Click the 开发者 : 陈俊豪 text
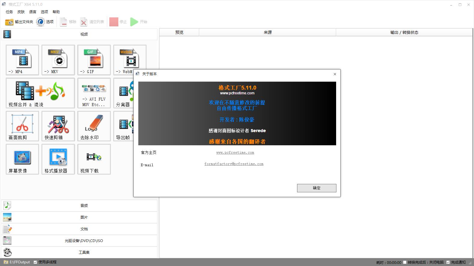 pos(237,120)
